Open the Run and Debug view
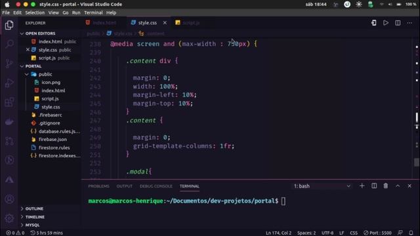 pyautogui.click(x=9, y=83)
